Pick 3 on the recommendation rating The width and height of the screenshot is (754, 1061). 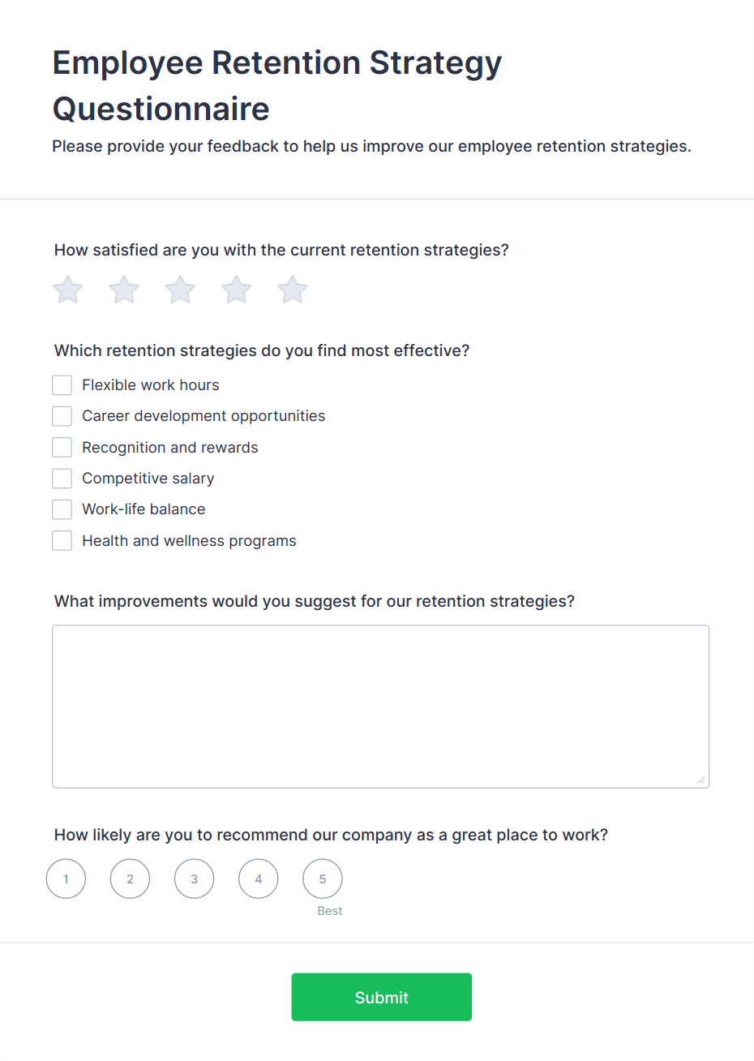click(194, 878)
